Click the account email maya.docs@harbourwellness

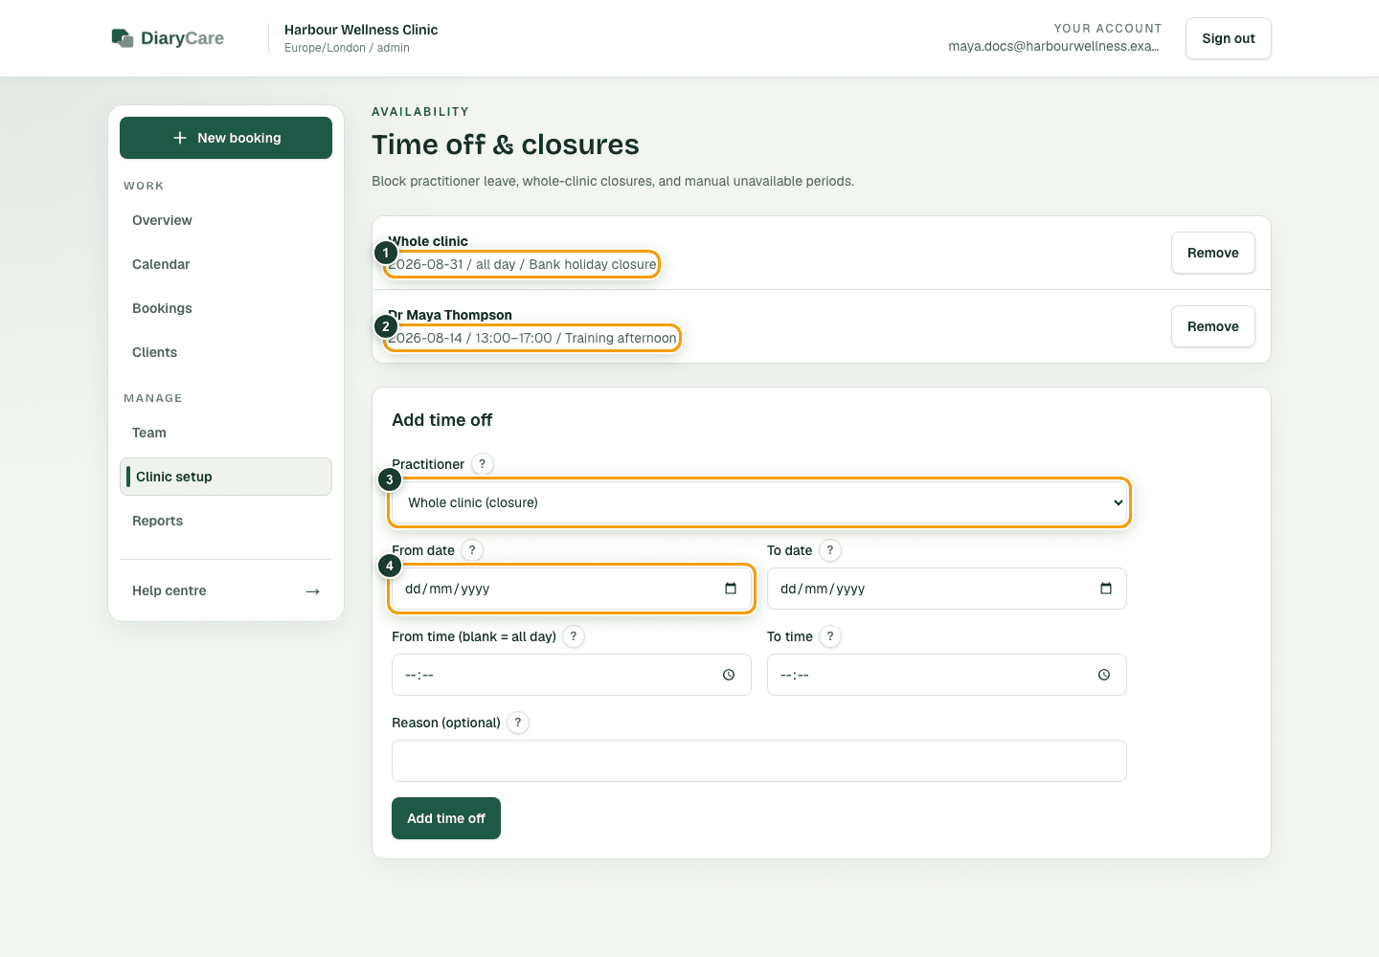pyautogui.click(x=1053, y=46)
